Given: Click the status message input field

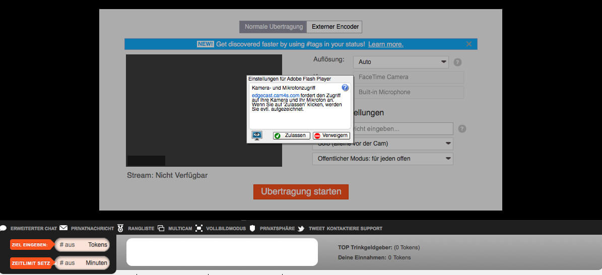Looking at the screenshot, I should 402,128.
